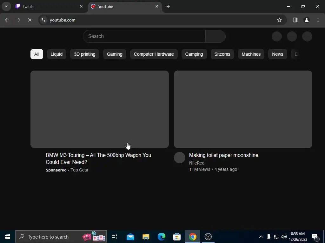325x243 pixels.
Task: Open the BMW M3 Touring video thumbnail
Action: pos(100,109)
